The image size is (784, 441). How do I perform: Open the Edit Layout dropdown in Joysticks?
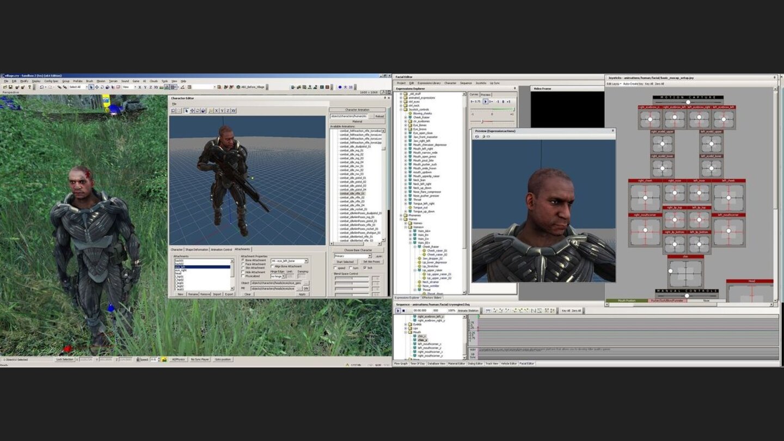click(x=614, y=84)
